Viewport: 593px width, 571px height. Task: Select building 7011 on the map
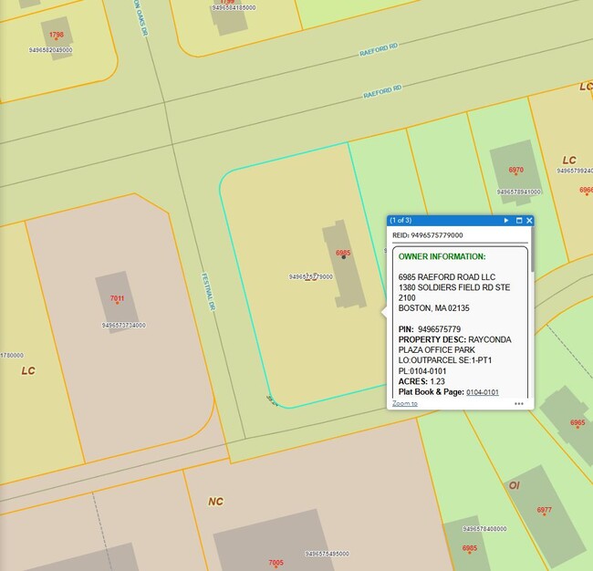pyautogui.click(x=117, y=298)
